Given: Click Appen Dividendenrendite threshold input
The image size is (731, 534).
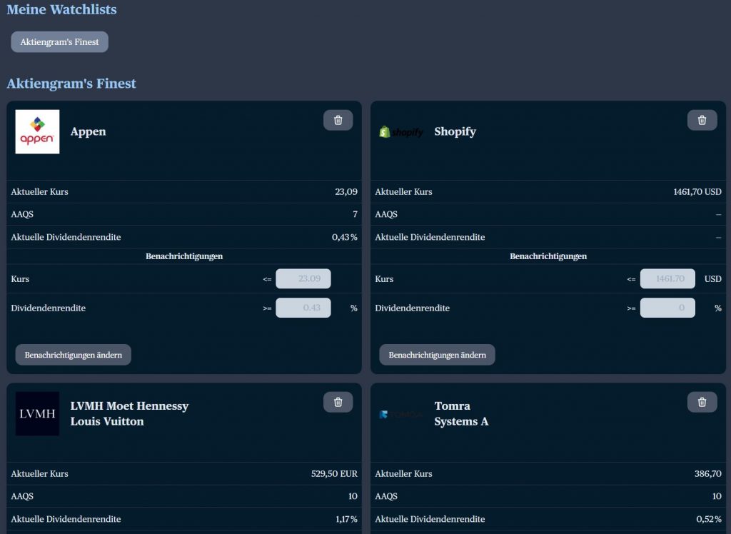Looking at the screenshot, I should point(303,308).
